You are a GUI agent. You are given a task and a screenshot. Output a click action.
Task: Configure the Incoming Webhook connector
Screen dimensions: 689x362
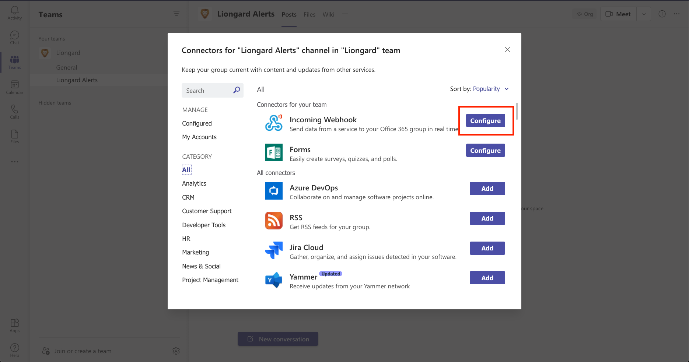click(x=485, y=120)
